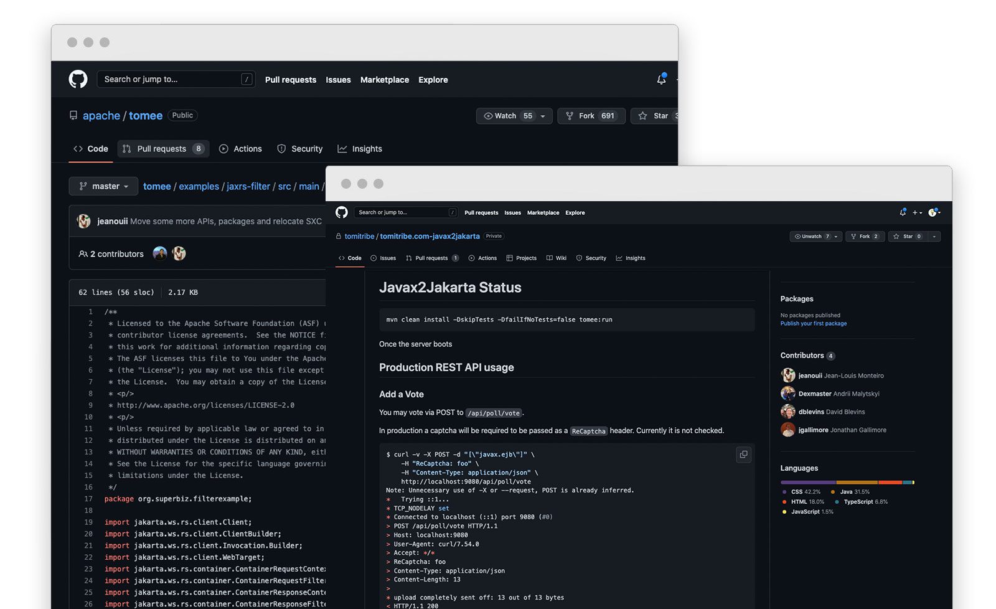996x609 pixels.
Task: Open Projects tab in javax2jakarta window
Action: click(522, 258)
